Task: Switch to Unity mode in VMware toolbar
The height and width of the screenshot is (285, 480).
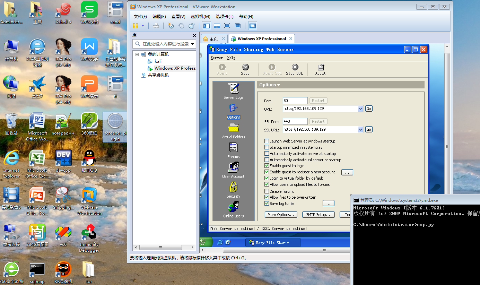Action: 238,26
